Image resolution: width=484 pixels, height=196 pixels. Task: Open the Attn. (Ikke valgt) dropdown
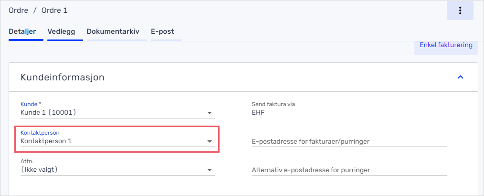tap(117, 170)
